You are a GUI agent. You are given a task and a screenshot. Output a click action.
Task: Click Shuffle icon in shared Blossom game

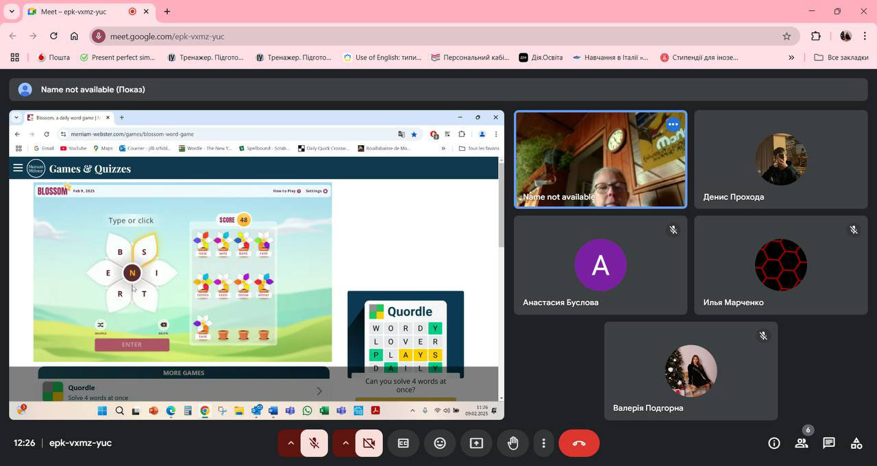tap(101, 325)
